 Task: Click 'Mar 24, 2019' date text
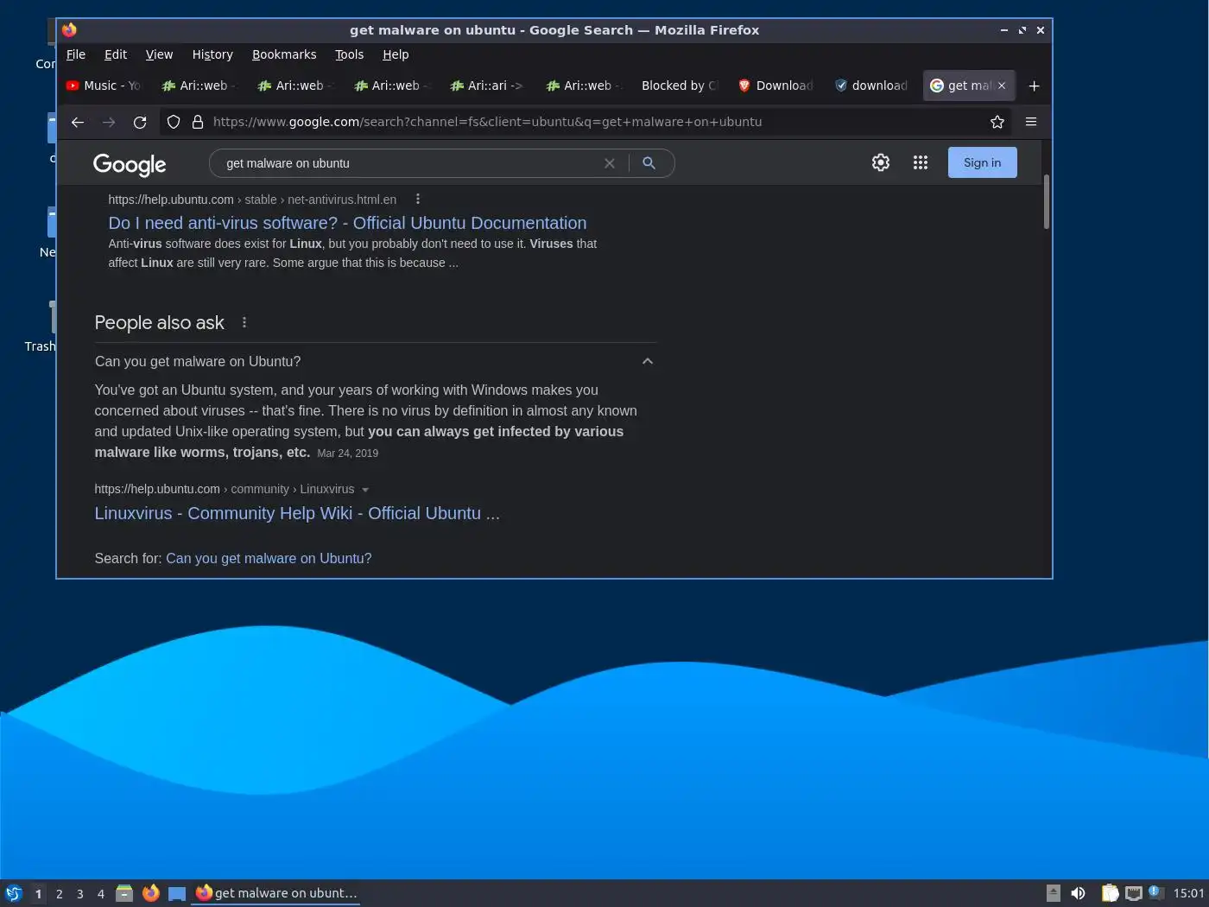(x=347, y=453)
